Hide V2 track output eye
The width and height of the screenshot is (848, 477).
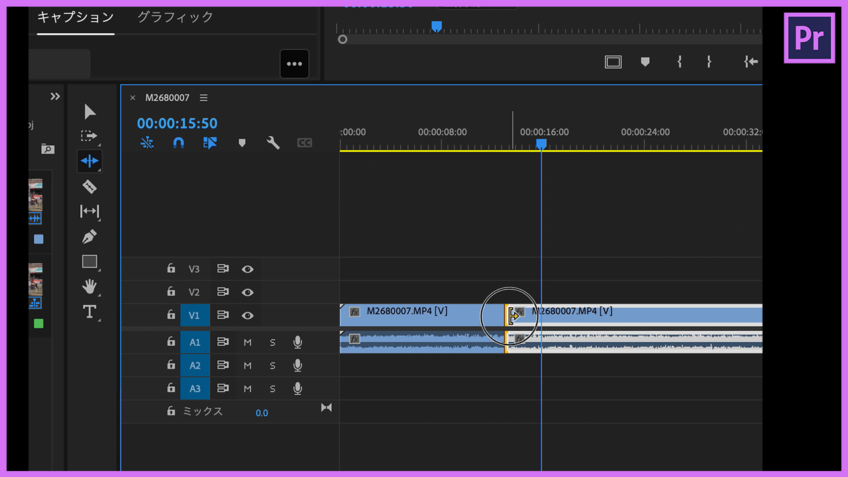[x=248, y=292]
